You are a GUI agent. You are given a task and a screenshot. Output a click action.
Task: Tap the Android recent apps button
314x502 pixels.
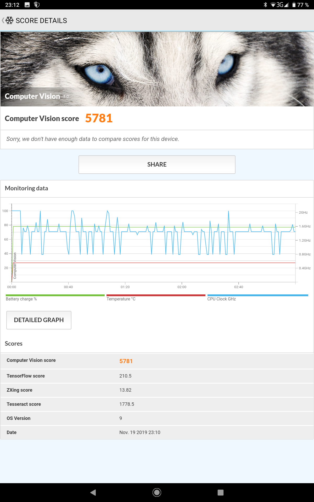[221, 493]
